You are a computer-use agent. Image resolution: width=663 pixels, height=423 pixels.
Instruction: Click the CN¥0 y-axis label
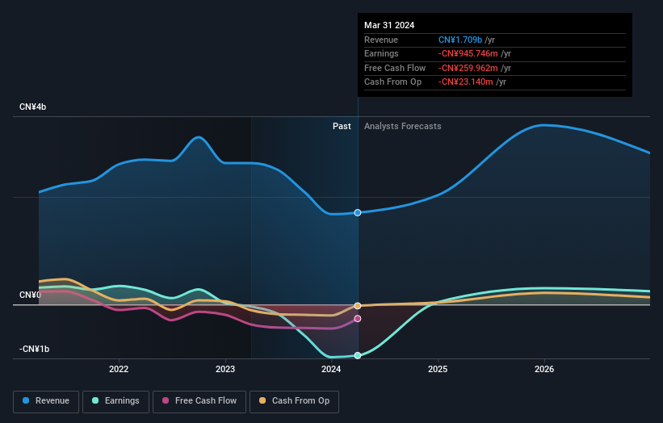(30, 295)
